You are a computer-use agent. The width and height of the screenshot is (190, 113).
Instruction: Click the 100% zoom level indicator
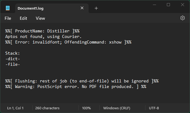[86, 108]
